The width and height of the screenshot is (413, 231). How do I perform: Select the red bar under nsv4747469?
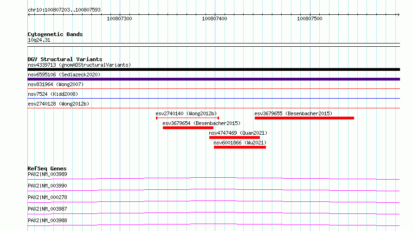coord(234,137)
